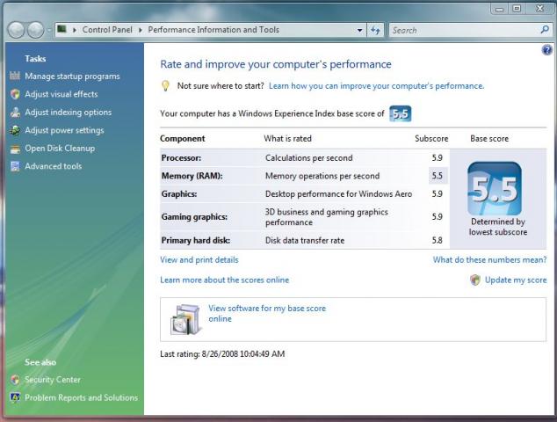The width and height of the screenshot is (557, 422).
Task: Select the Memory (RAM) row label
Action: click(192, 176)
